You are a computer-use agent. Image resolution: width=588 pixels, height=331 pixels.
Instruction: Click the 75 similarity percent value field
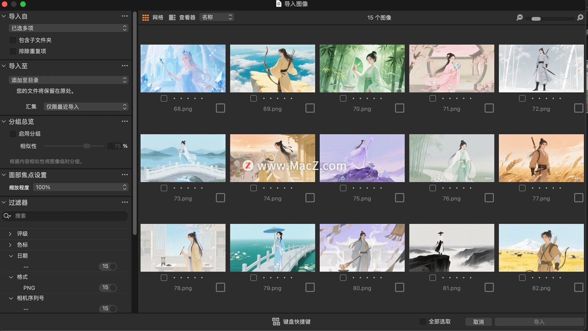[x=115, y=146]
